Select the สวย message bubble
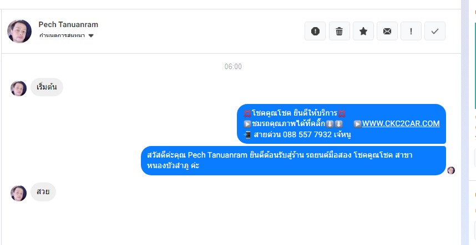476x245 pixels. 43,192
